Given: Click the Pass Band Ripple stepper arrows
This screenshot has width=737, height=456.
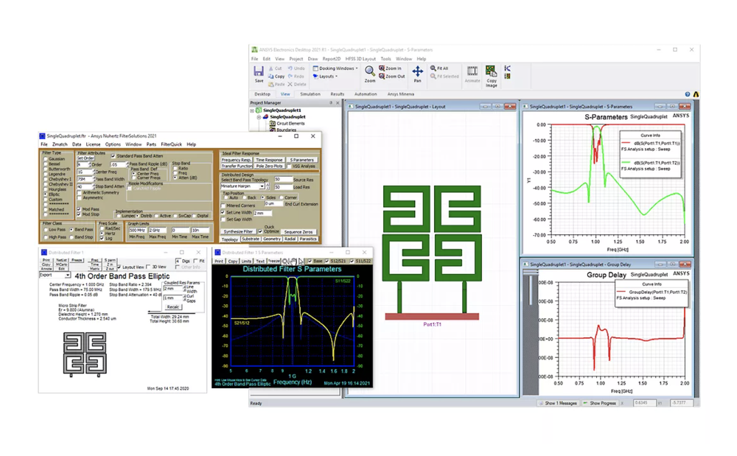Looking at the screenshot, I should (x=127, y=165).
